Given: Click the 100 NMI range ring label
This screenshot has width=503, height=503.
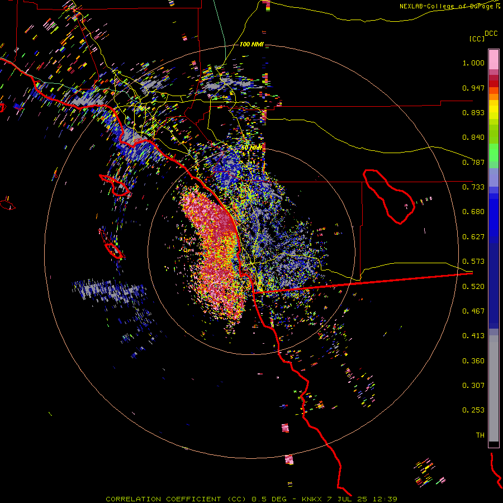Looking at the screenshot, I should click(251, 44).
